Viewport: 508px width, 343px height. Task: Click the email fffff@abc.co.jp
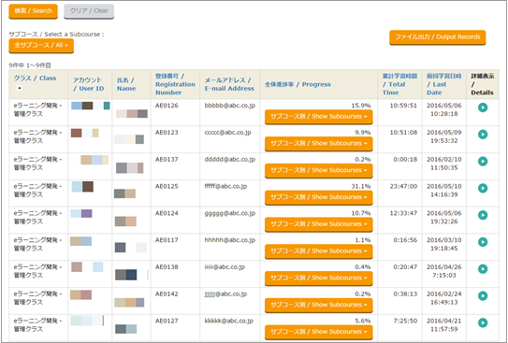225,186
